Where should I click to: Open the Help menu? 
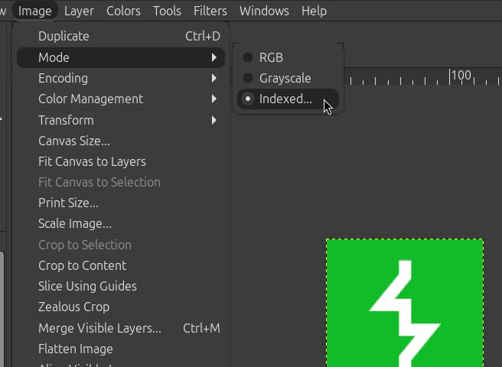click(314, 11)
